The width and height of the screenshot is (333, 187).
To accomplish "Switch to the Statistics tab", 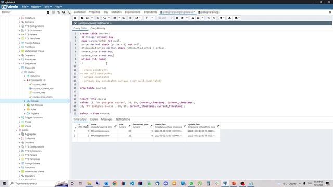I will tap(117, 12).
